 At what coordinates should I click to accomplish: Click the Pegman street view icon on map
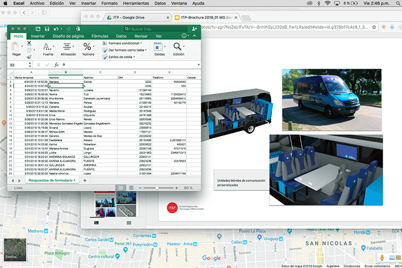[x=382, y=257]
